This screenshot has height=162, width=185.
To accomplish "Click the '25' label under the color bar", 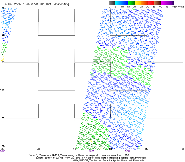I will point(141,7).
